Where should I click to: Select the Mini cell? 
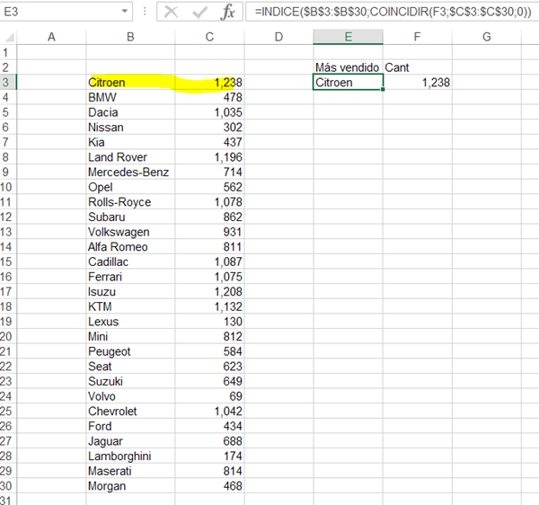pos(130,337)
